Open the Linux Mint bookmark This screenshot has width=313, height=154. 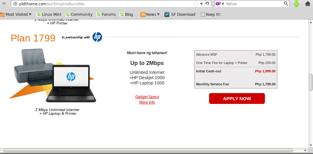[x=49, y=14]
